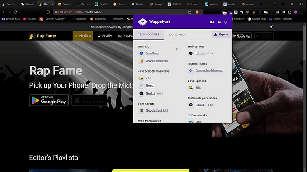Select the Technologies tab
307x172 pixels.
point(149,35)
